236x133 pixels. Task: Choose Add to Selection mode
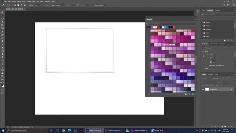[x=18, y=5]
